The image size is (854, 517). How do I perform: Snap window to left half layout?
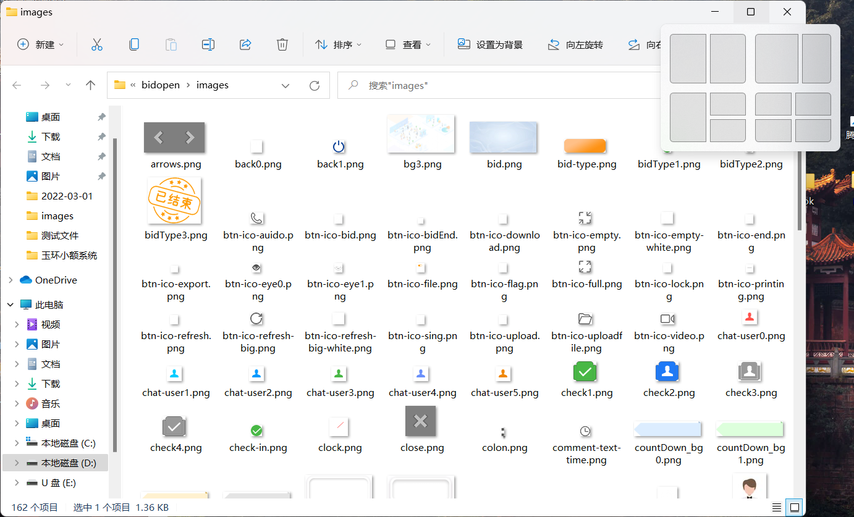[688, 59]
